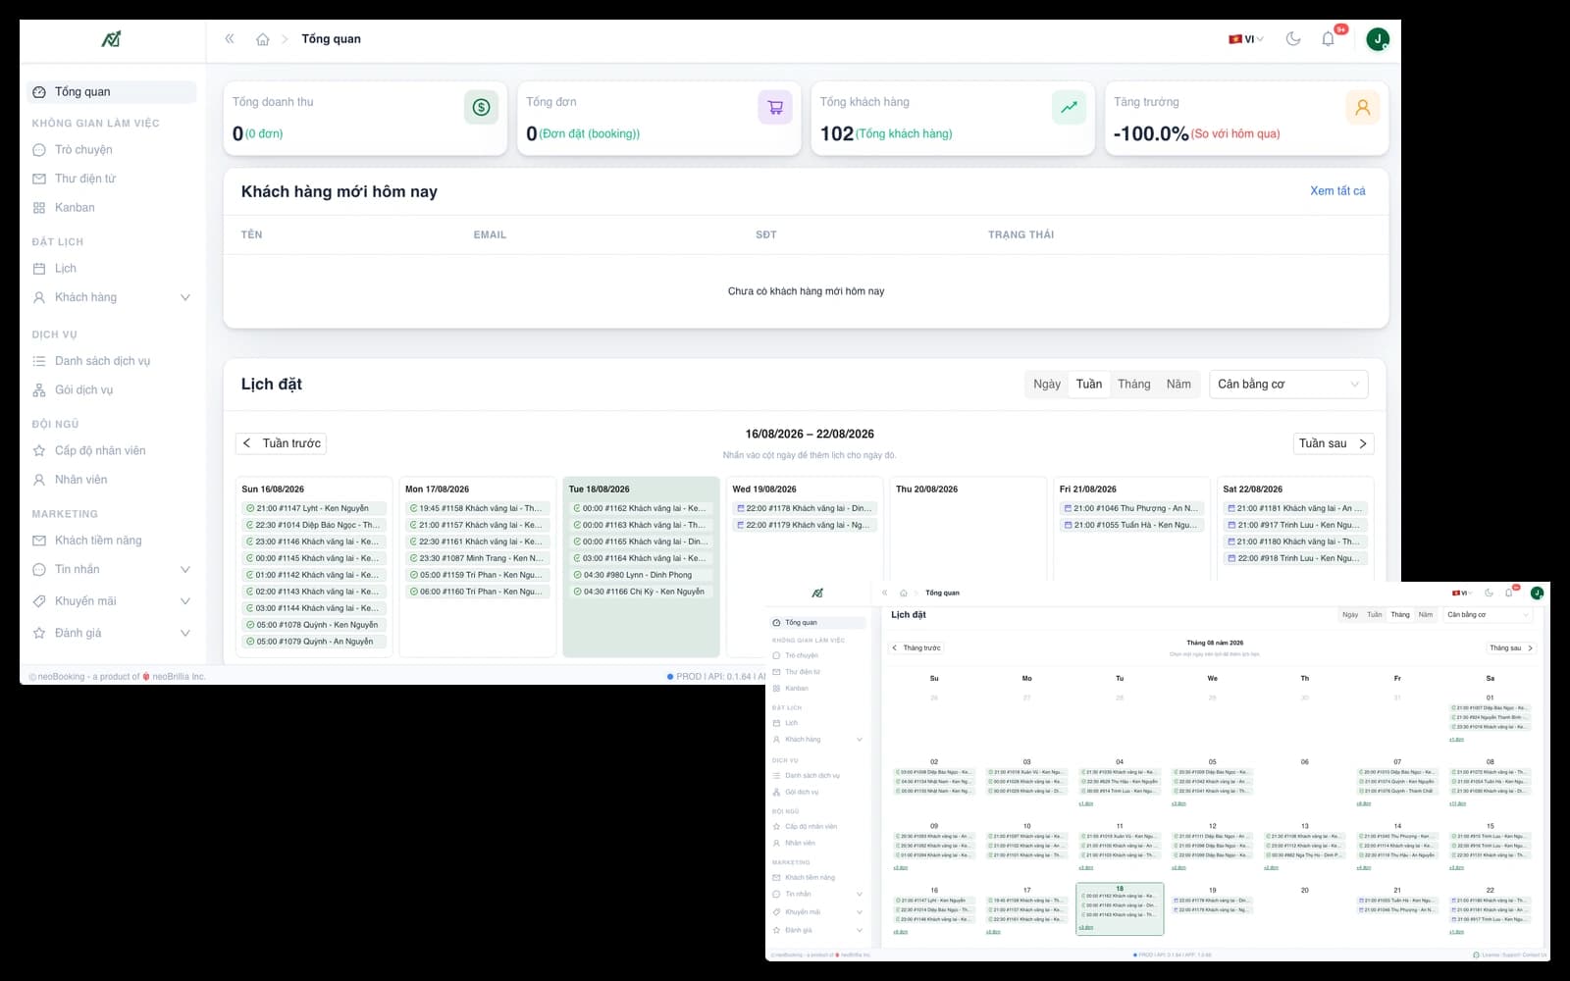Switch to Tuần tab in small window
Screen dimensions: 1570x981
[x=1374, y=615]
